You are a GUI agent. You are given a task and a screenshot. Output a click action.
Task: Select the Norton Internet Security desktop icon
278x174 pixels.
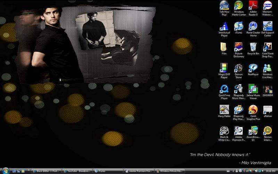click(x=268, y=130)
